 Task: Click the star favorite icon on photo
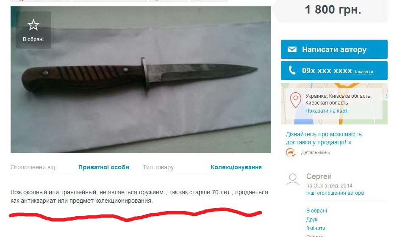pyautogui.click(x=33, y=25)
